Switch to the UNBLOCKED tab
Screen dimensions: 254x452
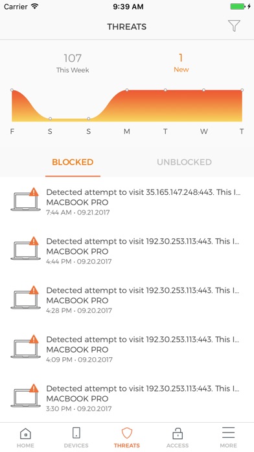[x=185, y=162]
